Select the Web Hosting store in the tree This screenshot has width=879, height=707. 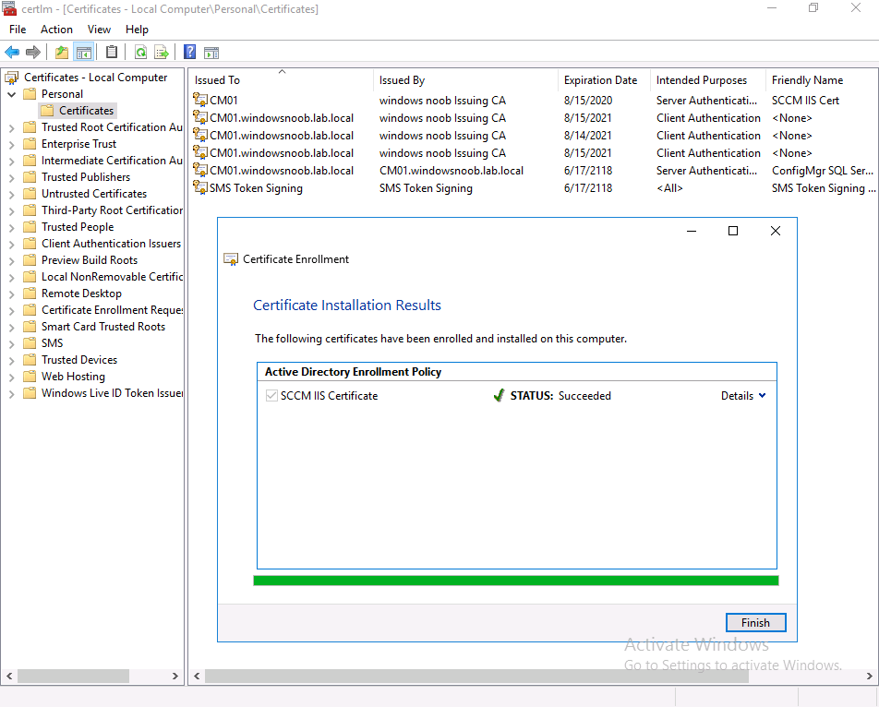[x=74, y=377]
